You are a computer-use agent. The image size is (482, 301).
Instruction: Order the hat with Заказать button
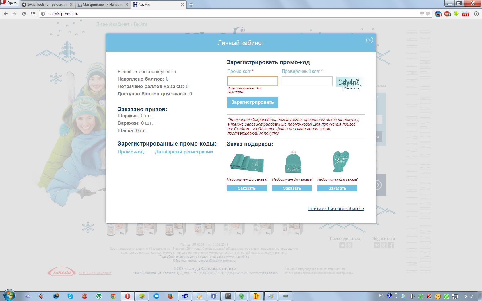coord(292,188)
